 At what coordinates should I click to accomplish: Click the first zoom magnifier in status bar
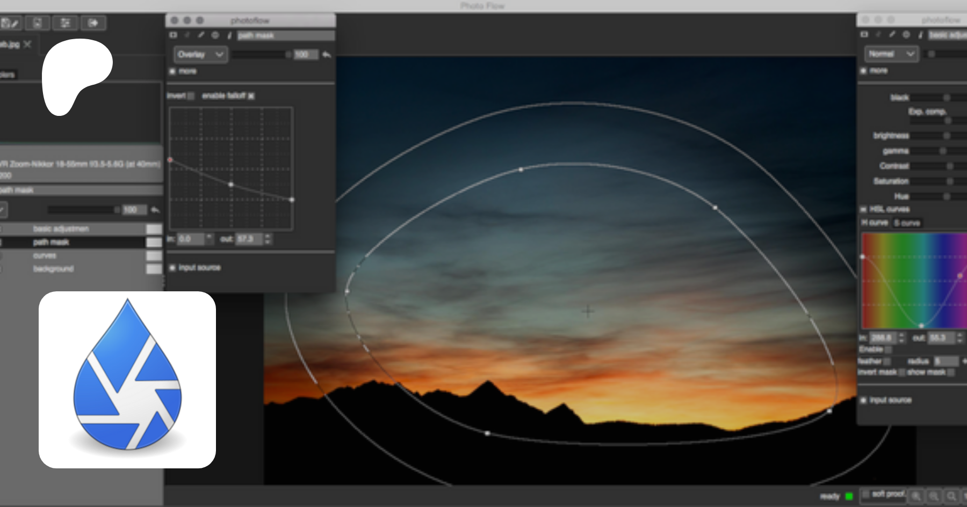[x=916, y=496]
